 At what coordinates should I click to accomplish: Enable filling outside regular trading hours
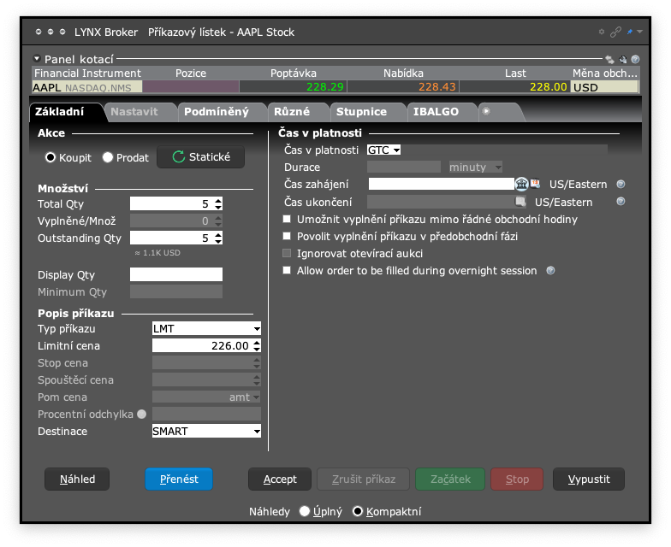[x=287, y=219]
